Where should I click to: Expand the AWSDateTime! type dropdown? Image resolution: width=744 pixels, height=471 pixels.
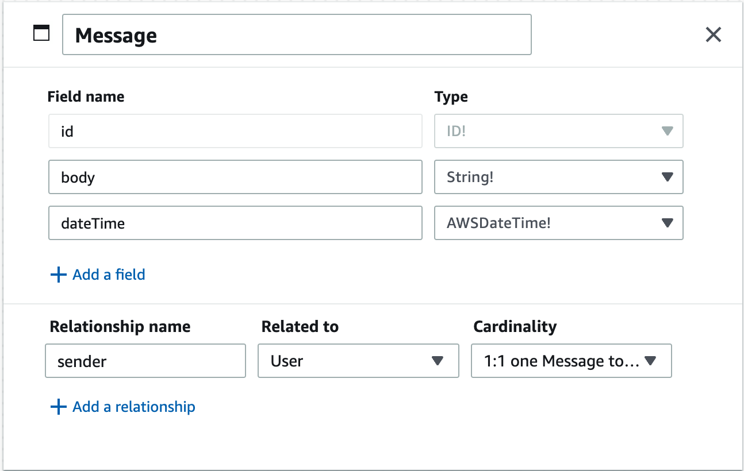click(559, 223)
